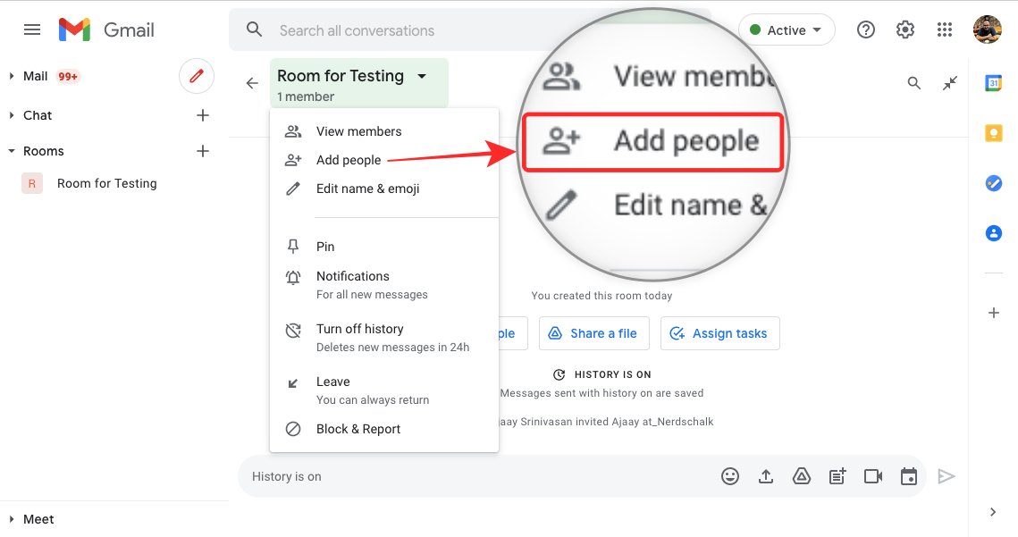The width and height of the screenshot is (1018, 537).
Task: Open Google Keep in side panel
Action: click(x=993, y=133)
